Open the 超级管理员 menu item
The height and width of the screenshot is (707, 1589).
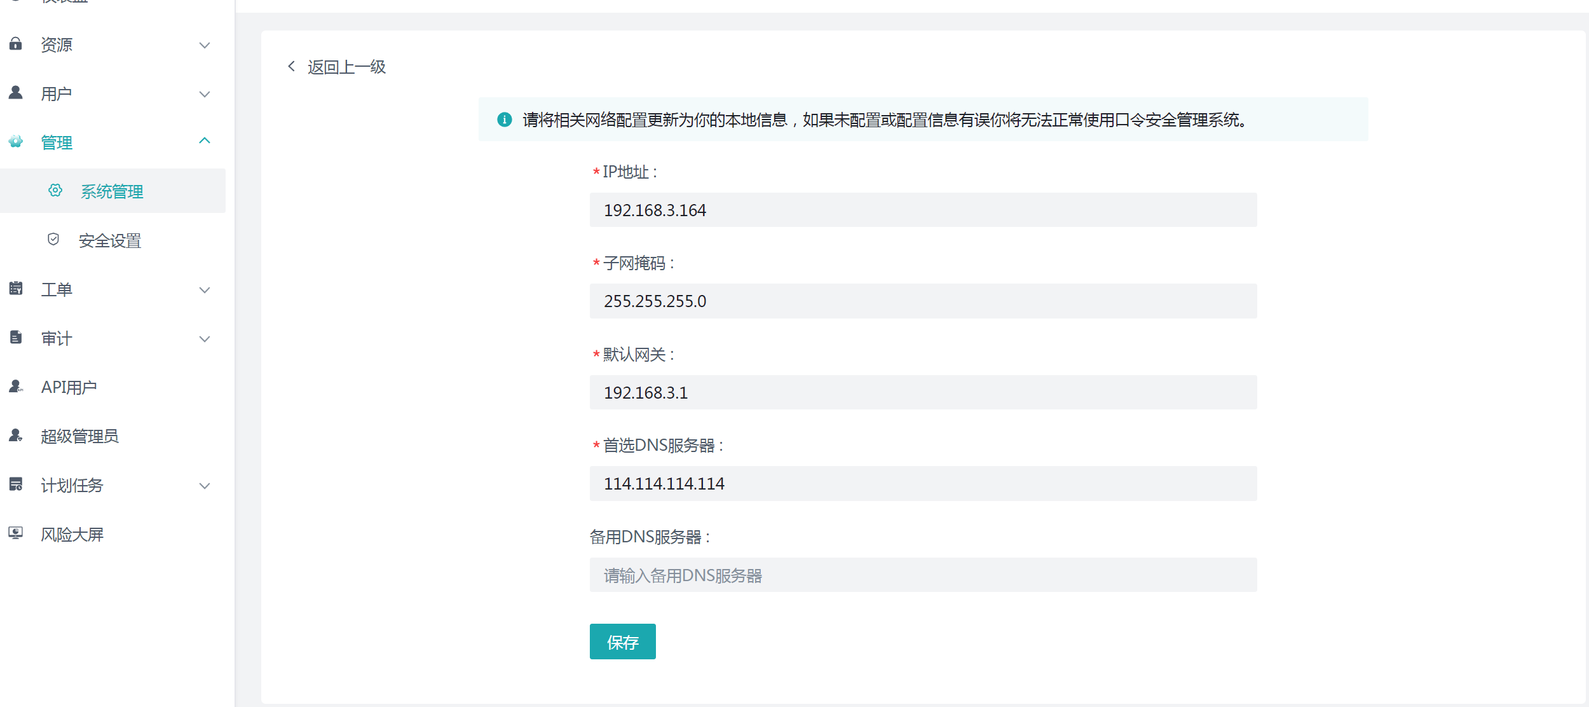click(79, 436)
